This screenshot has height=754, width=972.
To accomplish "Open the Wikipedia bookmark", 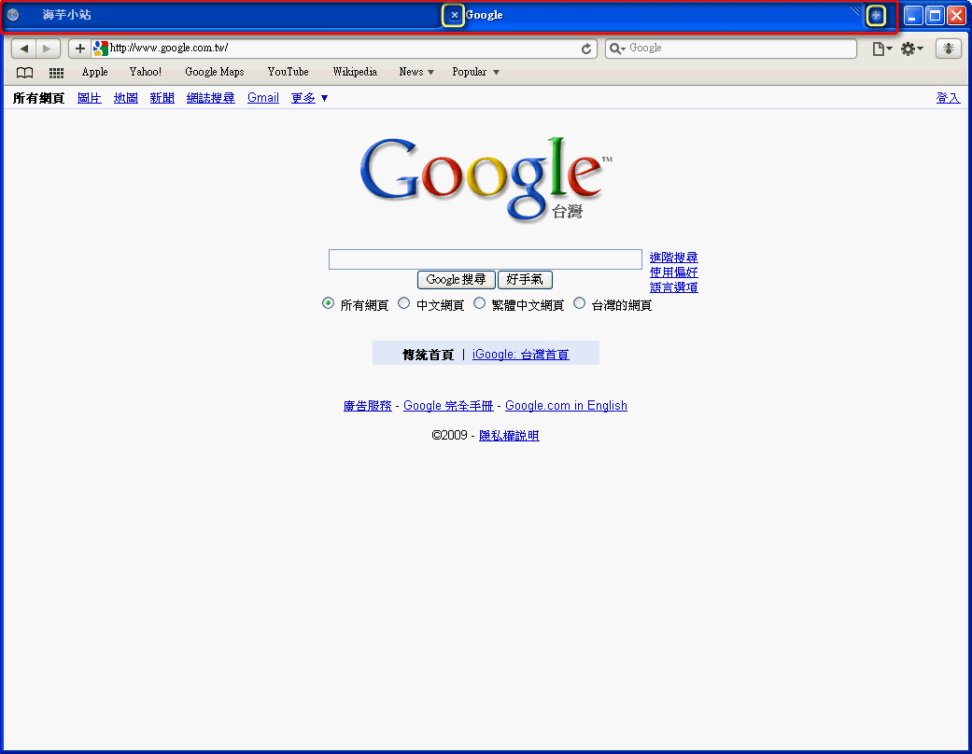I will point(355,72).
